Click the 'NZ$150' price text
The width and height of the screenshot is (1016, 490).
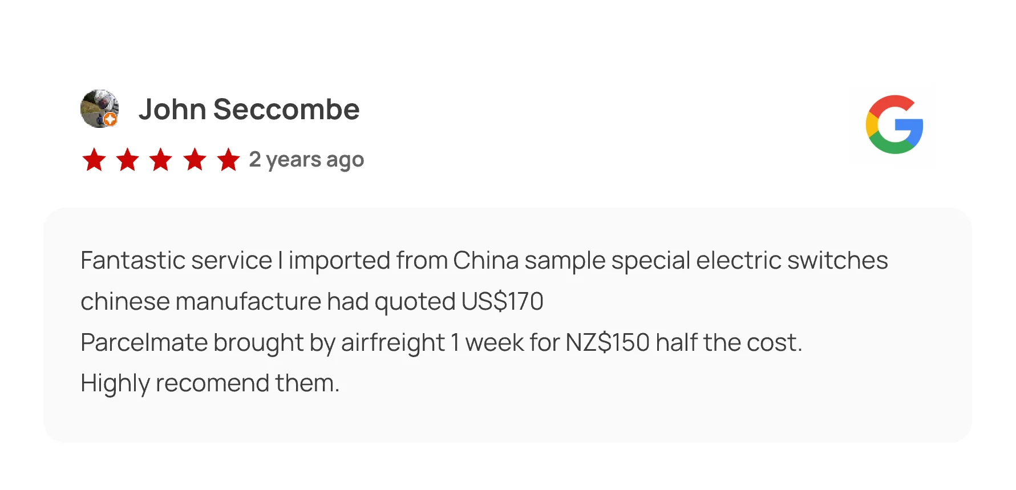tap(607, 343)
